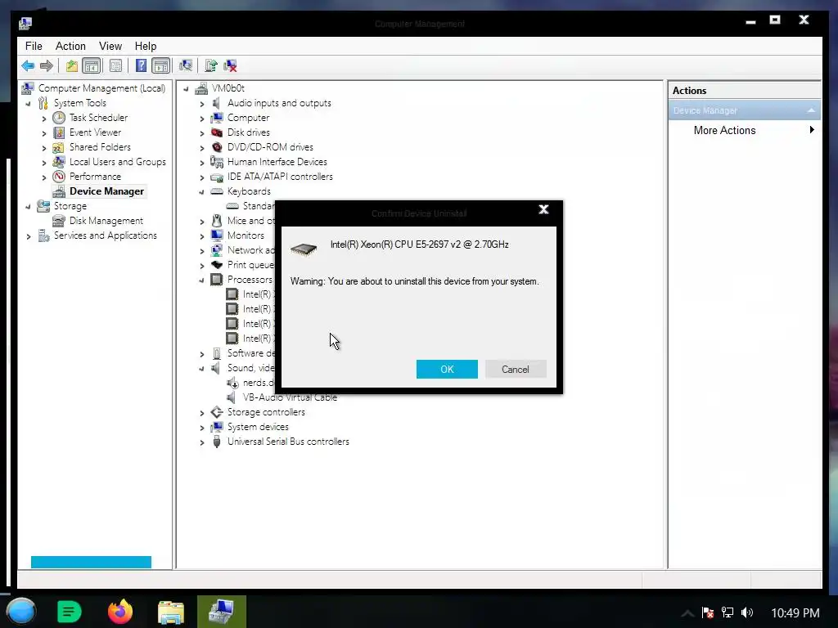
Task: Click the Up one level folder icon
Action: [x=72, y=65]
